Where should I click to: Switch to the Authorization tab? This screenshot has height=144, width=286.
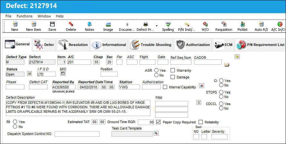pos(192,45)
